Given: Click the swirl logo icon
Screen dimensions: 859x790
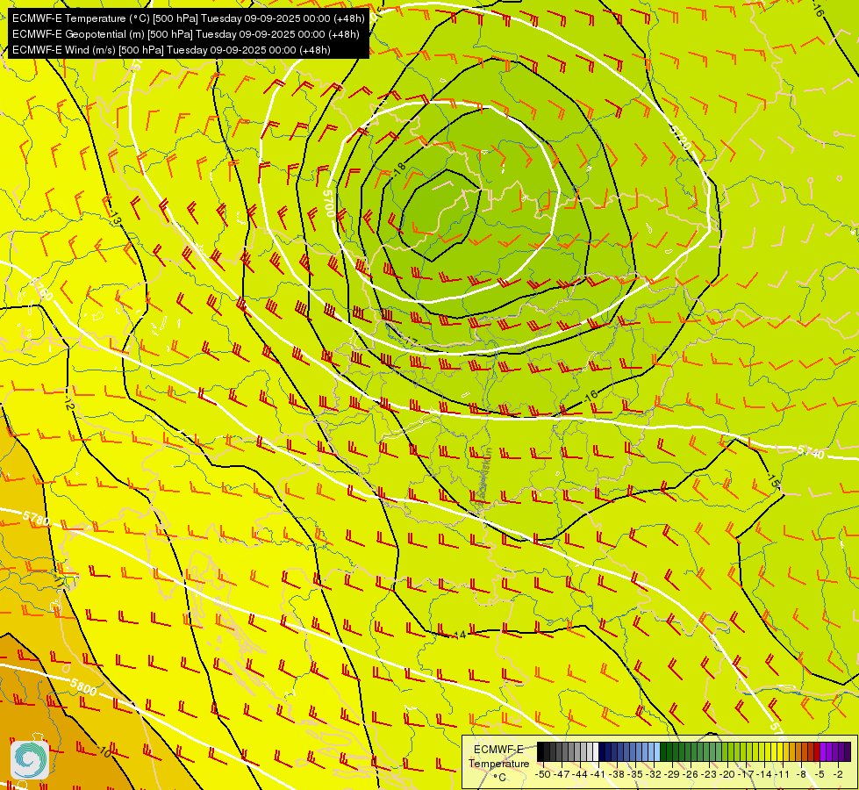Looking at the screenshot, I should pos(30,759).
